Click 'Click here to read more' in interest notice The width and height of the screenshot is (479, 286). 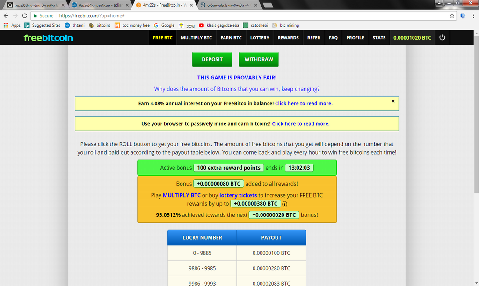click(304, 103)
